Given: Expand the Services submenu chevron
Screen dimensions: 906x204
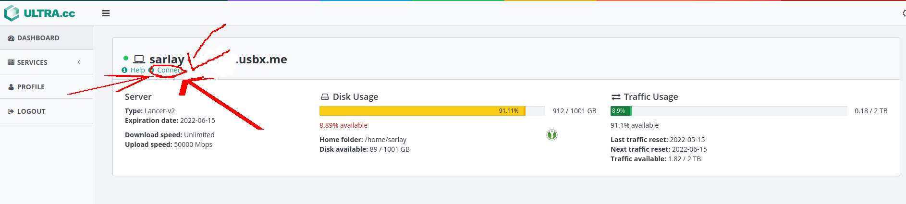Looking at the screenshot, I should coord(79,62).
